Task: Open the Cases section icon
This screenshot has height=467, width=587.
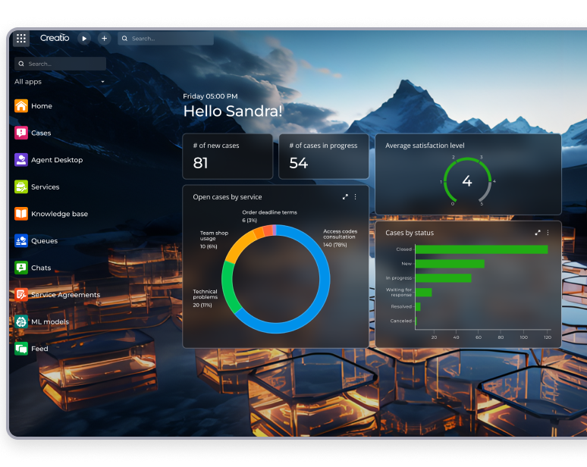Action: click(21, 133)
